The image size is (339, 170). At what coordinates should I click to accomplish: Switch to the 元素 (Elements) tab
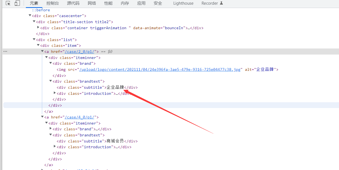pos(34,3)
